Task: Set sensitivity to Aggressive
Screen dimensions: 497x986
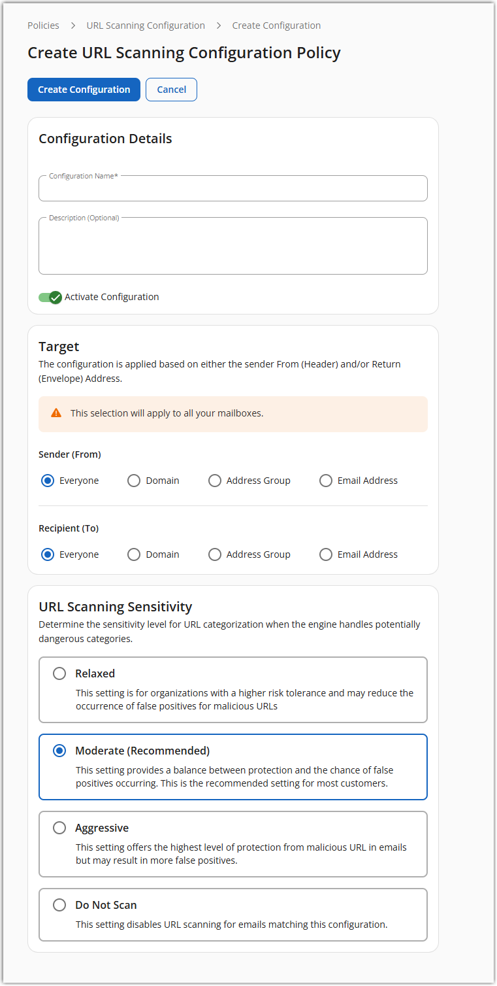Action: (x=59, y=828)
